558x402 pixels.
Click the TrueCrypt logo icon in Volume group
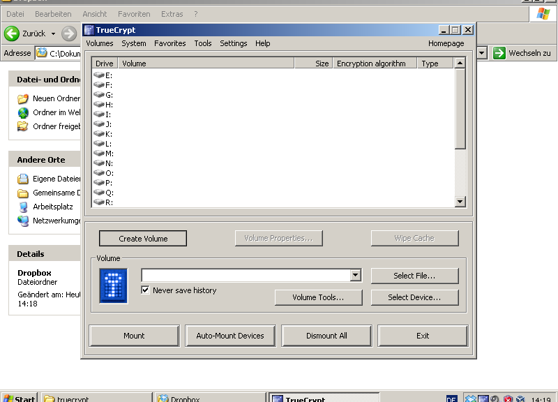pos(113,286)
